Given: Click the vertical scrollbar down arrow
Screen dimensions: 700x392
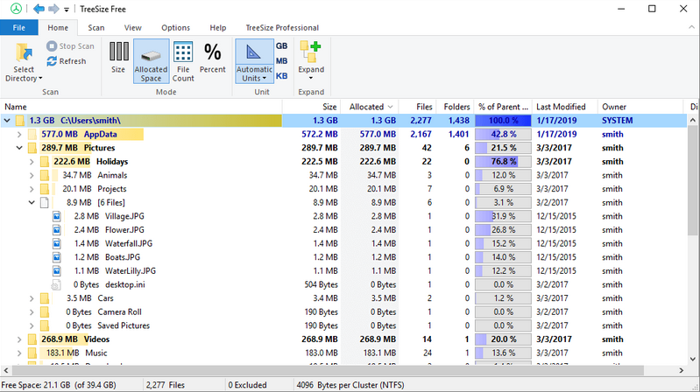Looking at the screenshot, I should coord(693,359).
